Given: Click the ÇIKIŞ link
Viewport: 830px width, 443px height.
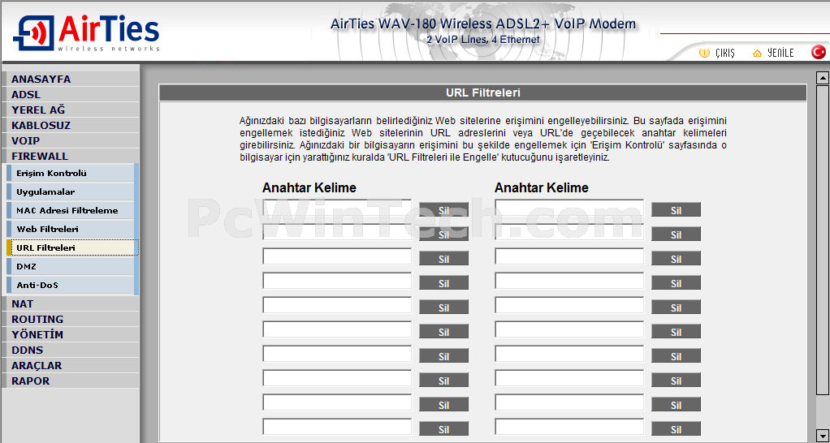Looking at the screenshot, I should pyautogui.click(x=724, y=53).
